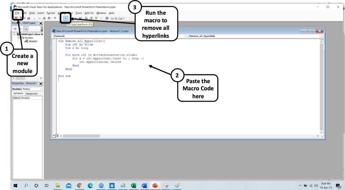Click the Insert Module toolbar icon
Screen dimensions: 345x190
pyautogui.click(x=21, y=18)
